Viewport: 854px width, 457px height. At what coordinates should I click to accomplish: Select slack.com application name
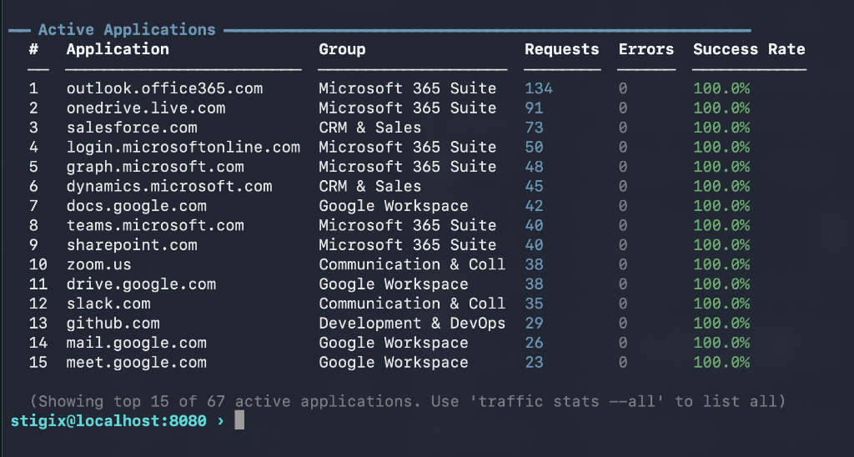tap(108, 304)
